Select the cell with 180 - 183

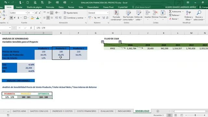coord(26,97)
